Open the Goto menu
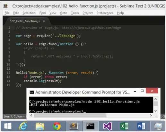The image size is (166, 132). [64, 13]
